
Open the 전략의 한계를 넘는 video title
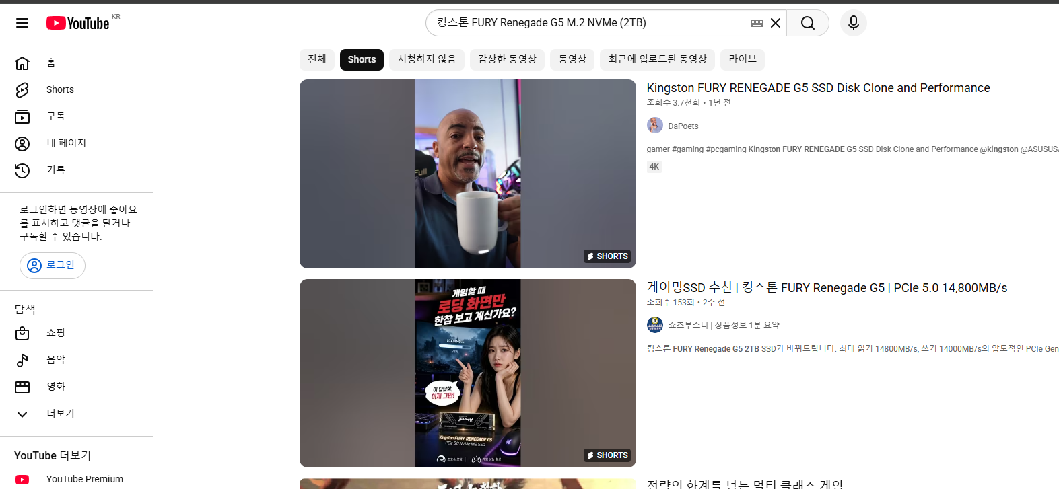[x=745, y=484]
